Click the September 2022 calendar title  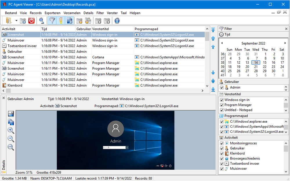click(x=253, y=43)
